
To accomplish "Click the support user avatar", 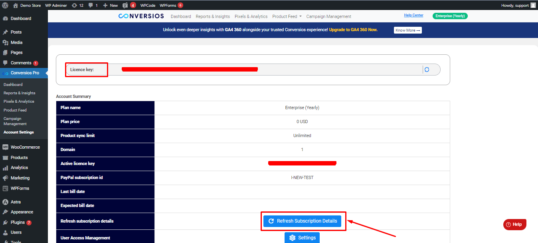I will tap(533, 5).
